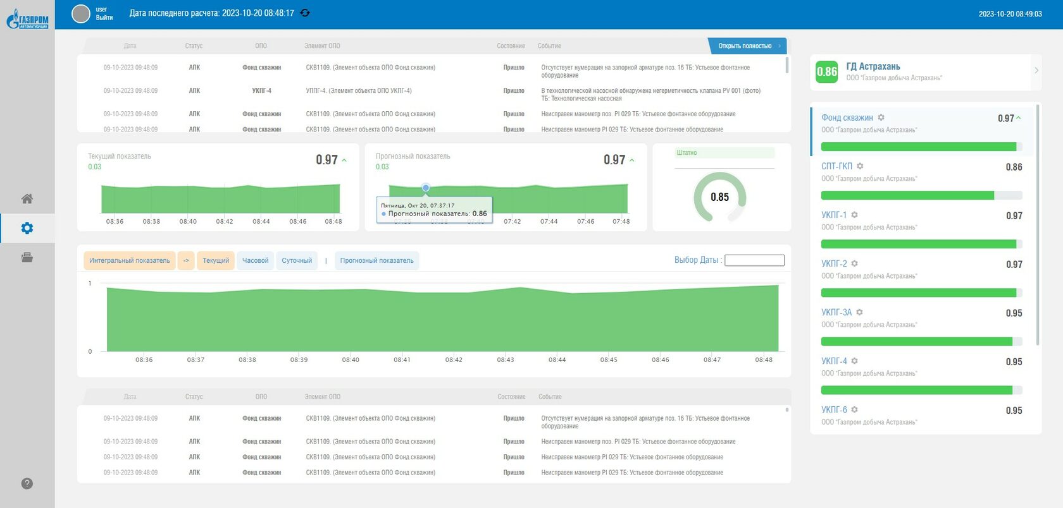Open УКПГ-1 object link
1063x508 pixels.
coord(834,215)
